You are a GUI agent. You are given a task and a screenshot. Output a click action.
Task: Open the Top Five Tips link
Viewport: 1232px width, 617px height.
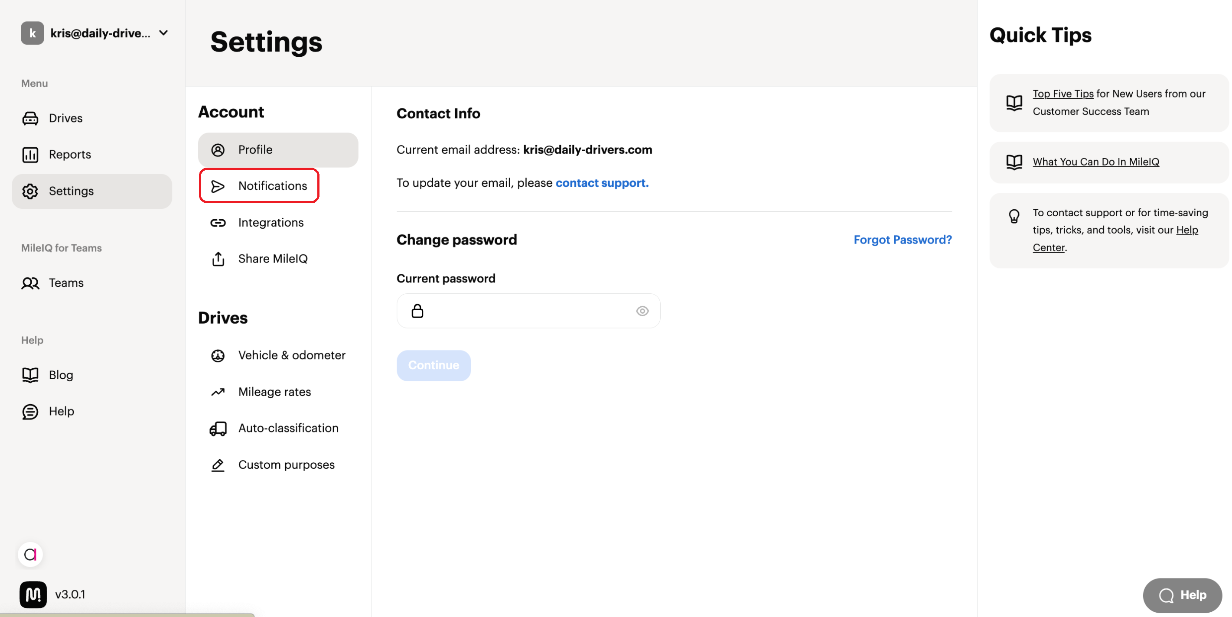point(1063,94)
